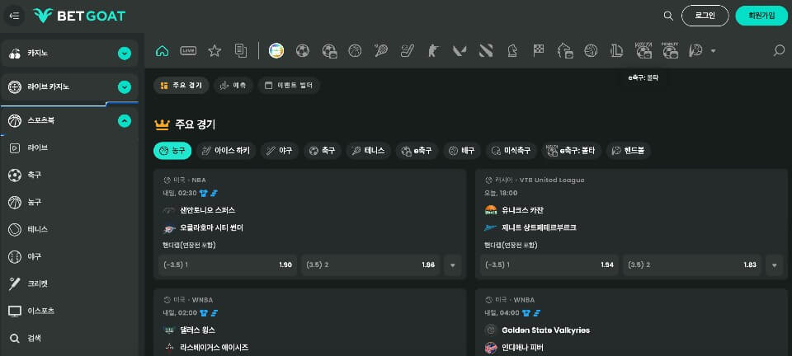This screenshot has width=792, height=356.
Task: Open 테니스 in the sidebar
Action: tap(69, 229)
